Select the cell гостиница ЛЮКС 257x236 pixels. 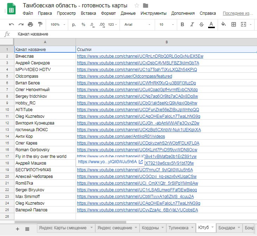point(45,130)
